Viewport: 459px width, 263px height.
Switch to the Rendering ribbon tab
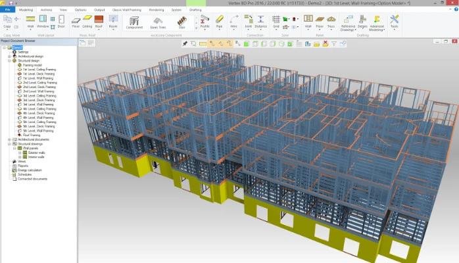point(157,10)
